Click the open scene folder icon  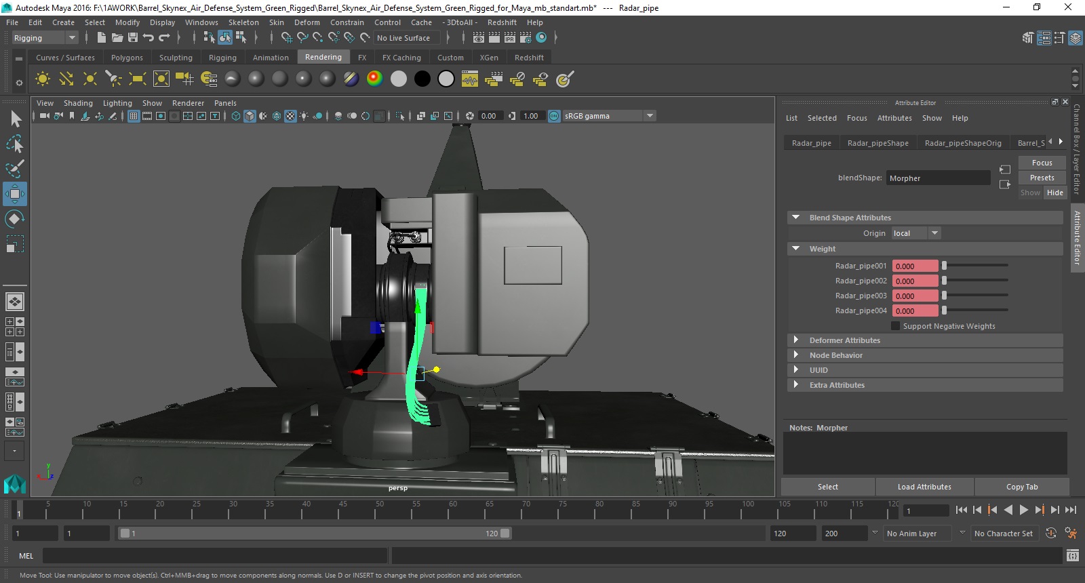click(x=117, y=38)
